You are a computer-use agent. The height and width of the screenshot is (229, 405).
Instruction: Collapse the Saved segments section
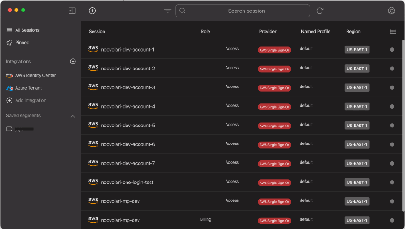tap(73, 116)
